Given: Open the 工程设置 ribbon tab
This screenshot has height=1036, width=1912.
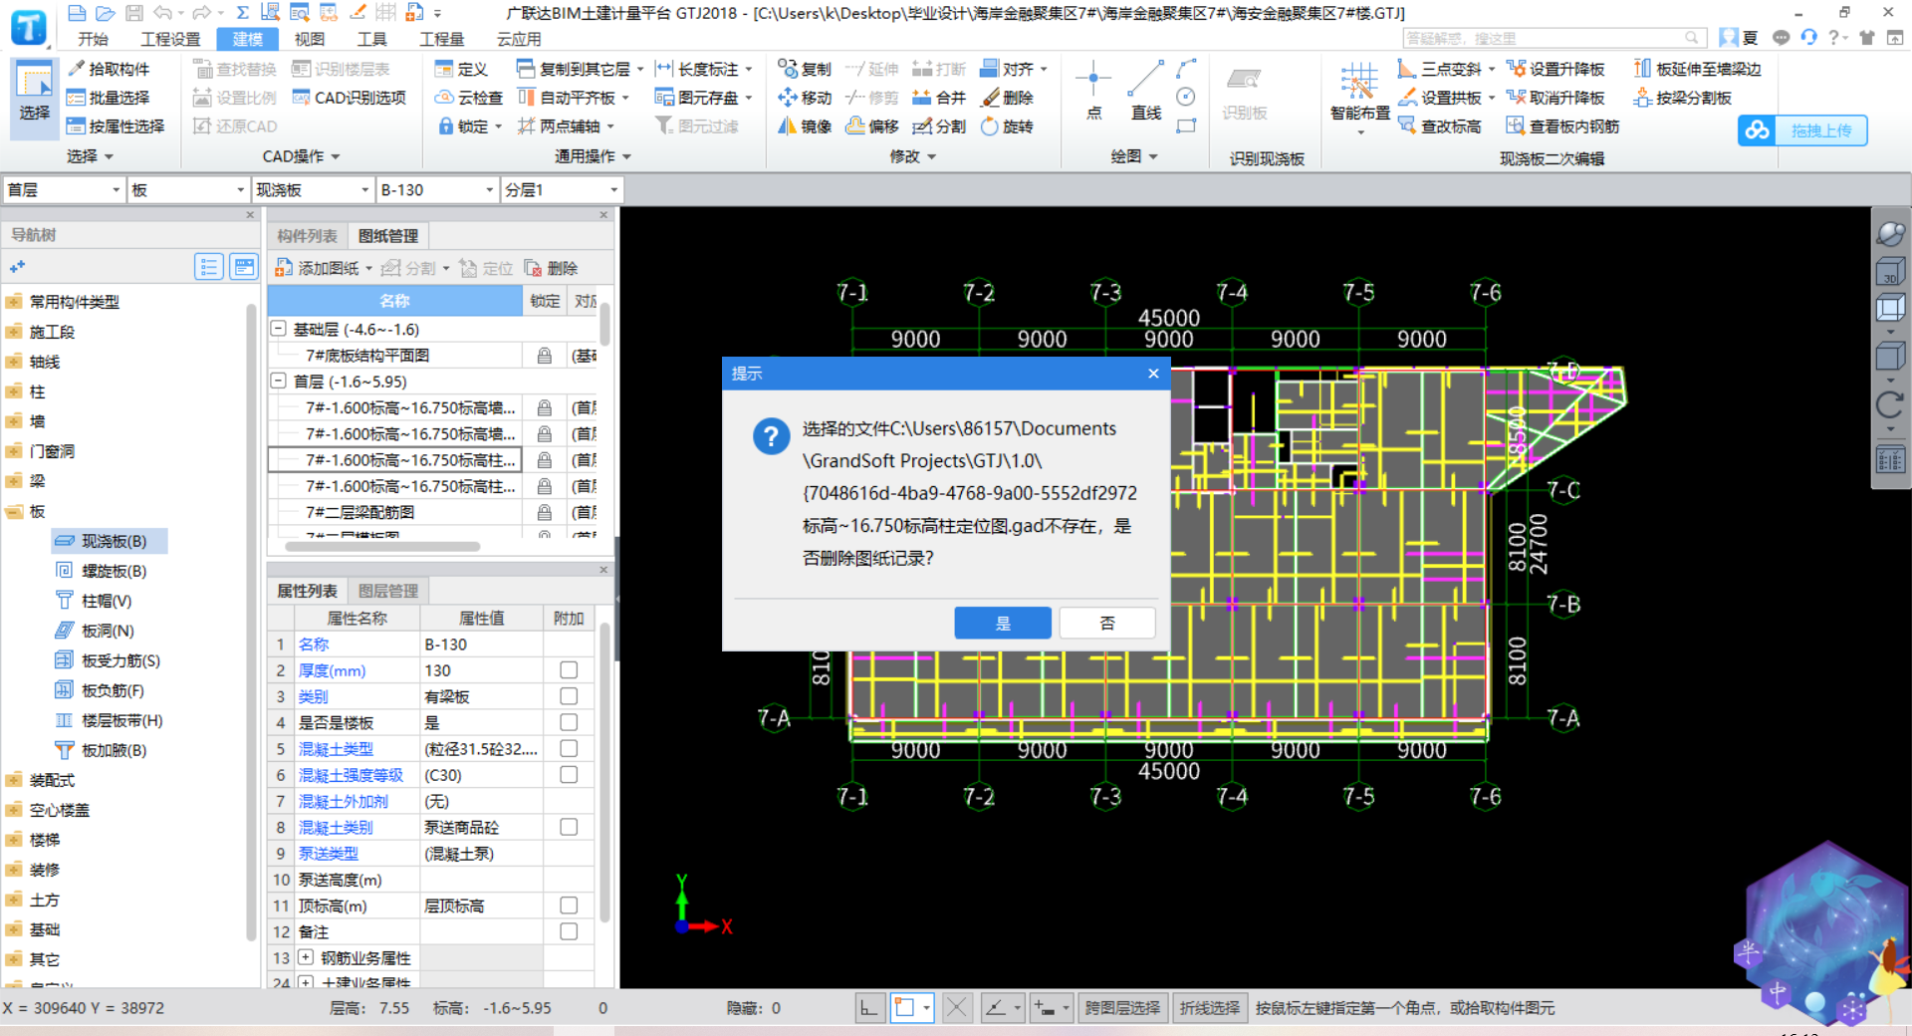Looking at the screenshot, I should [170, 39].
